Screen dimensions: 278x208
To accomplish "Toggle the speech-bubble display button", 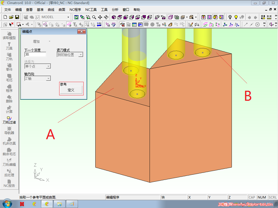I will point(146,24).
